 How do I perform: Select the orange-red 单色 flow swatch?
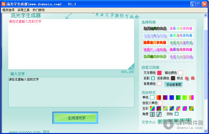pos(158,97)
